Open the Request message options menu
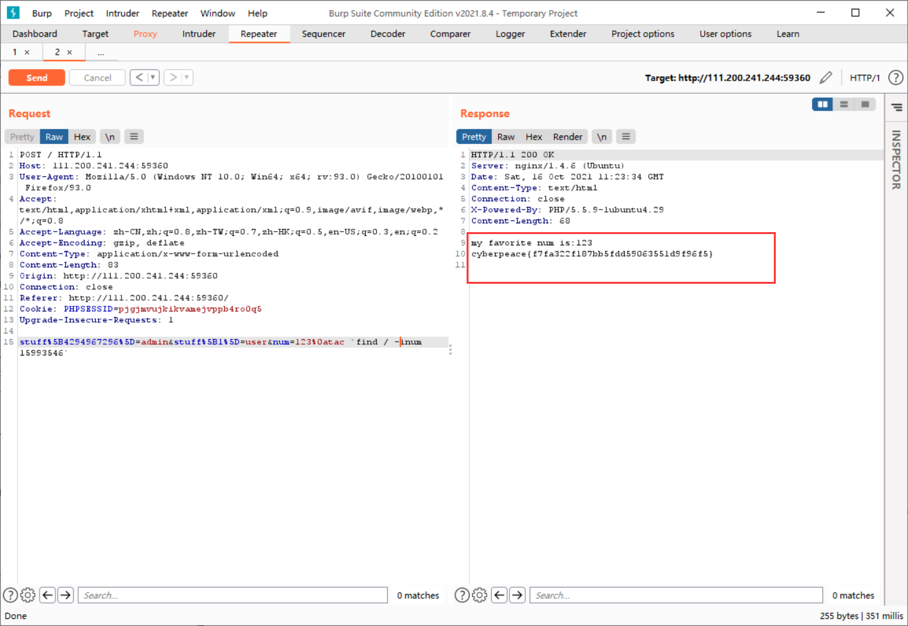The width and height of the screenshot is (908, 626). tap(134, 137)
